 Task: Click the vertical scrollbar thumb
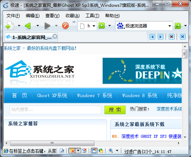pyautogui.click(x=185, y=54)
